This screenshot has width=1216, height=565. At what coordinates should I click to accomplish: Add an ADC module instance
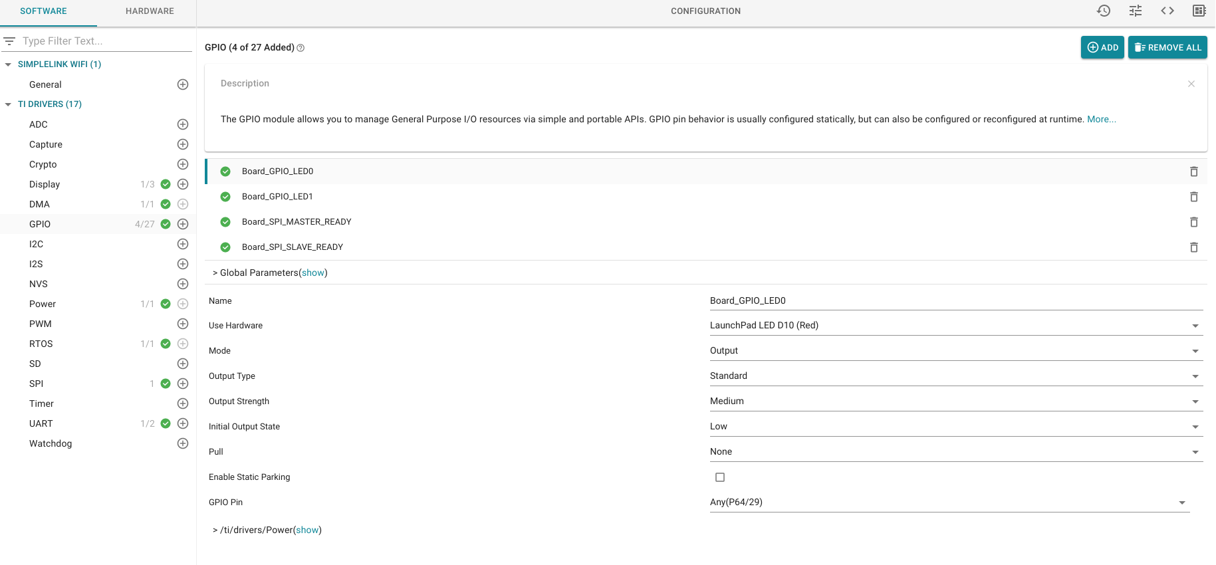click(183, 124)
